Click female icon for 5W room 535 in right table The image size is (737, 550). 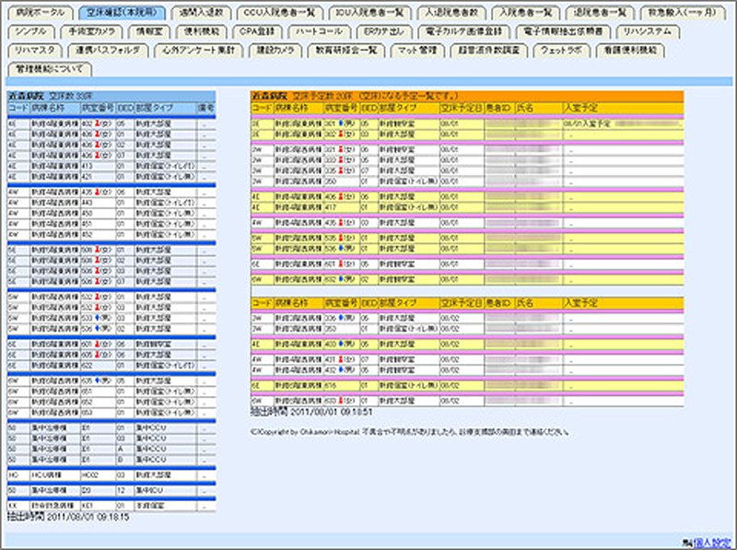(x=341, y=238)
